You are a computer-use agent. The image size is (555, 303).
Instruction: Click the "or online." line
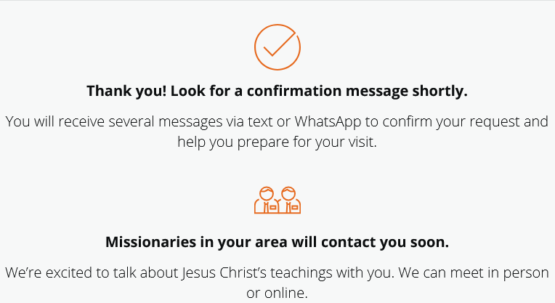point(277,294)
